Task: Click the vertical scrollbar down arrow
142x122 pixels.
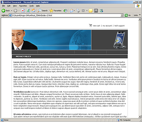Action: pyautogui.click(x=140, y=116)
